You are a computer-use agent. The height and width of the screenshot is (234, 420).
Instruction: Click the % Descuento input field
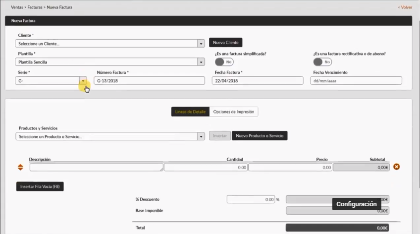tap(251, 199)
